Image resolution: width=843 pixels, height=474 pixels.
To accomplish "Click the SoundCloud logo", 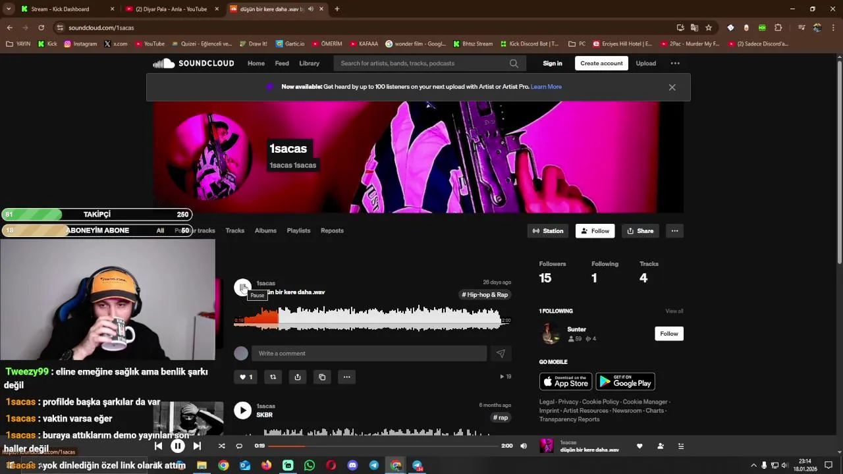I will pyautogui.click(x=194, y=63).
